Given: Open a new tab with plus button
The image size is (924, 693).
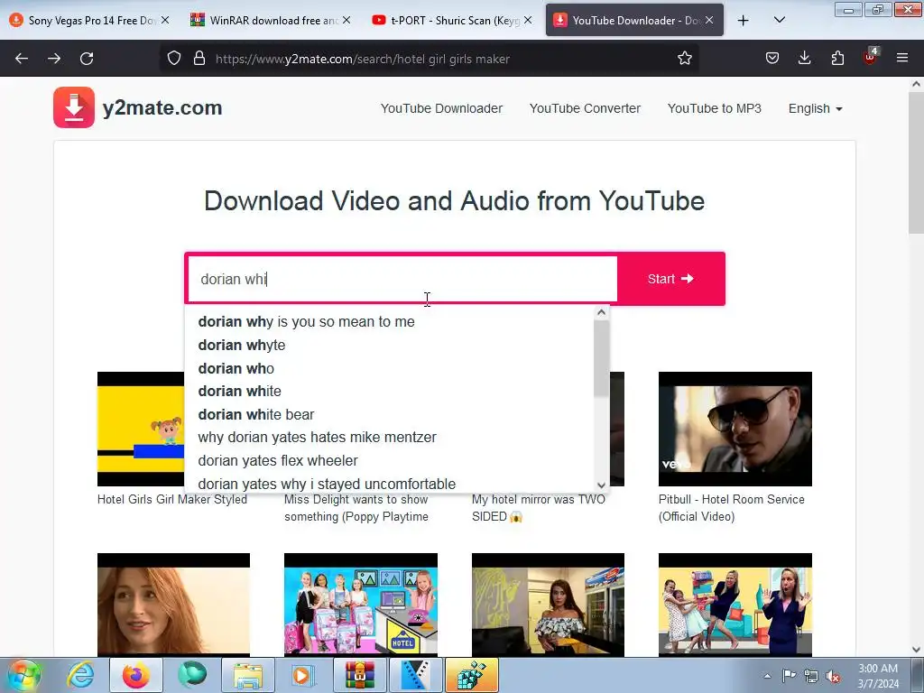Looking at the screenshot, I should tap(744, 21).
